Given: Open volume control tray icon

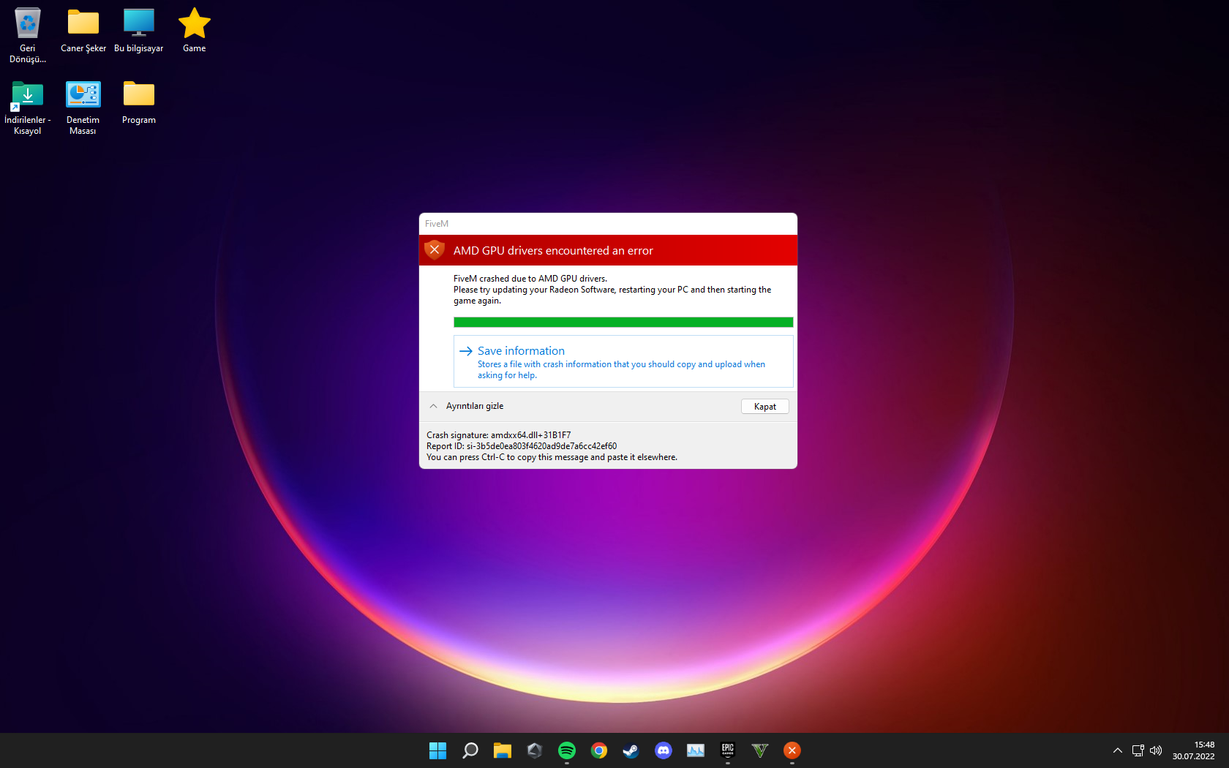Looking at the screenshot, I should (x=1156, y=750).
